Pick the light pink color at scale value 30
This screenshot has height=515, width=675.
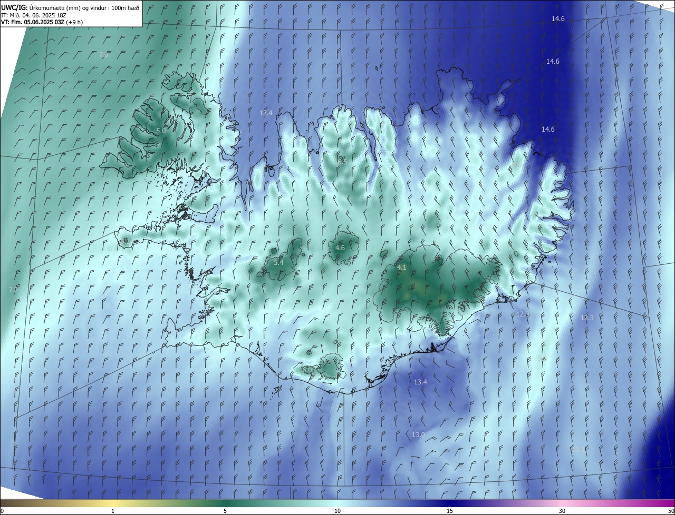tap(562, 503)
